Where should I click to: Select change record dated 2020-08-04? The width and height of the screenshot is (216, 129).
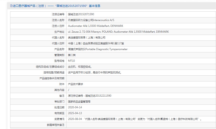coord(135,119)
